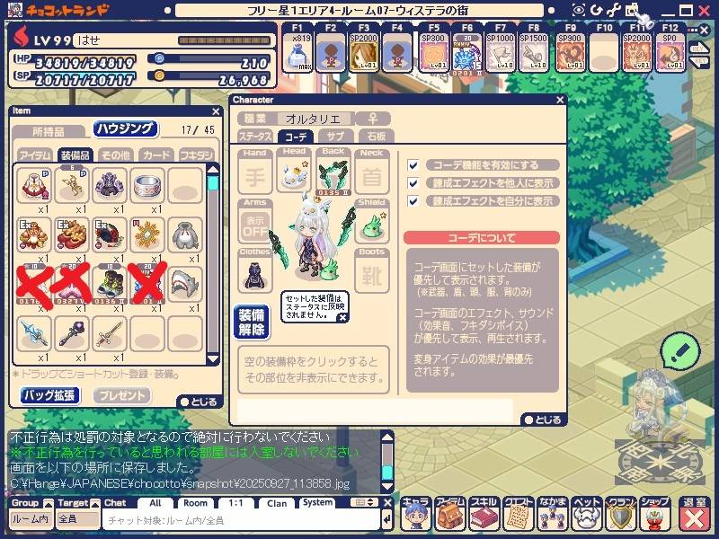Activate the F9 SP900 skill slot

pos(571,52)
